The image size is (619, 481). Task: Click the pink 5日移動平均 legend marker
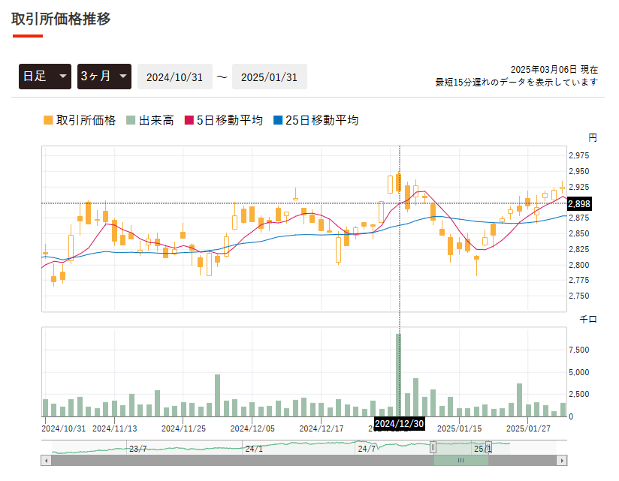[x=191, y=119]
